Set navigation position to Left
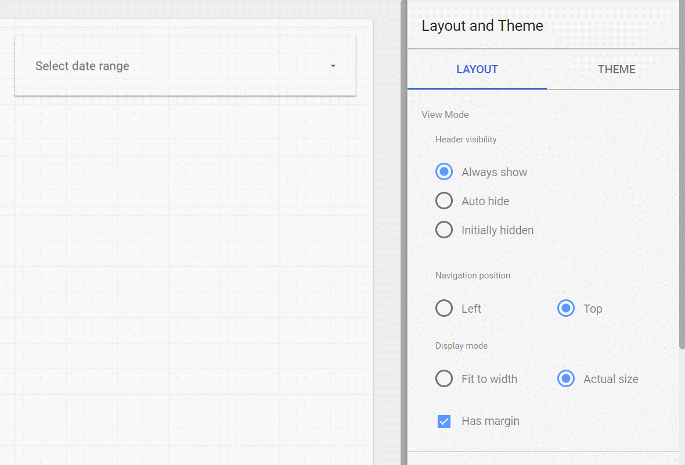This screenshot has height=465, width=685. tap(444, 309)
